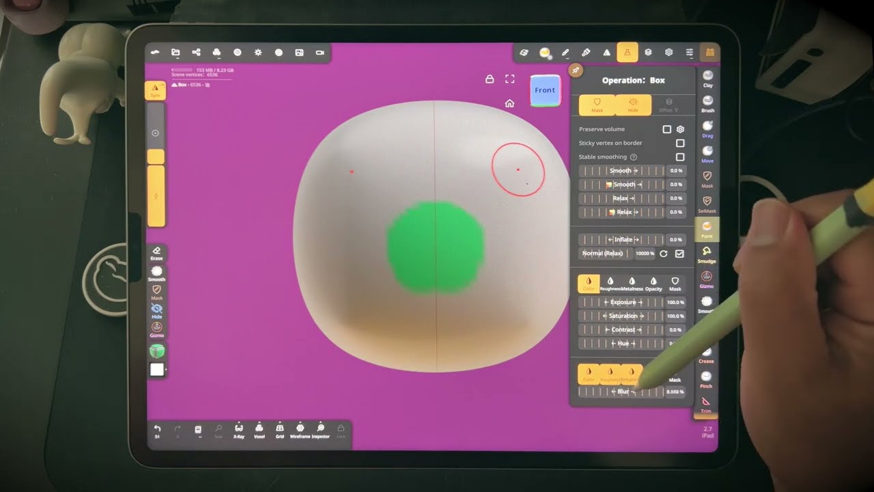Open the scene share menu
The height and width of the screenshot is (492, 874).
[196, 53]
